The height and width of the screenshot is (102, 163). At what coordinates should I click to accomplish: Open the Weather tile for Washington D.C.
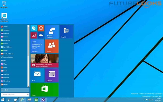pyautogui.click(x=37, y=46)
